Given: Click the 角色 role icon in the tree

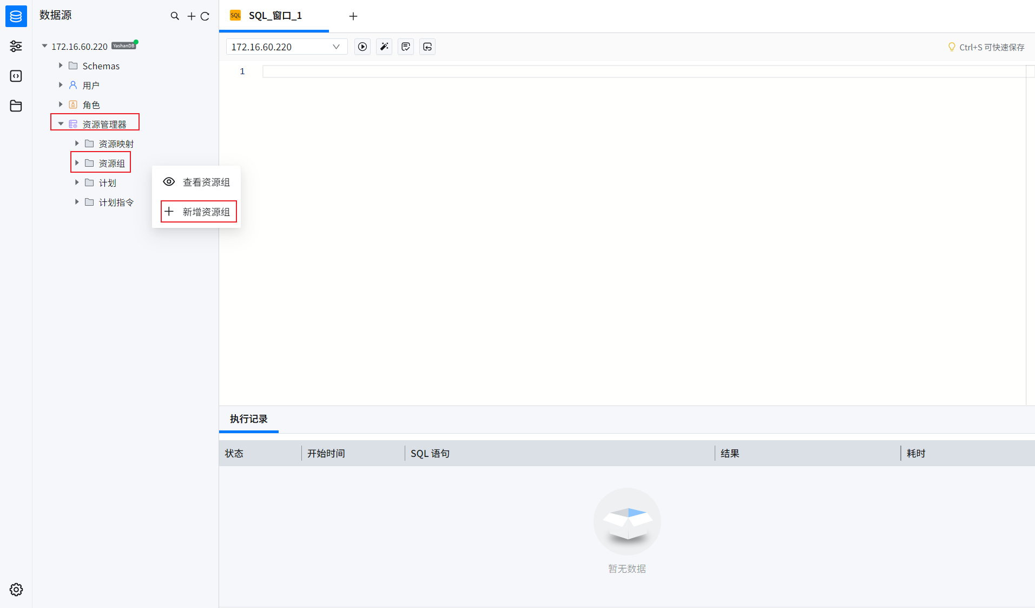Looking at the screenshot, I should click(x=73, y=104).
